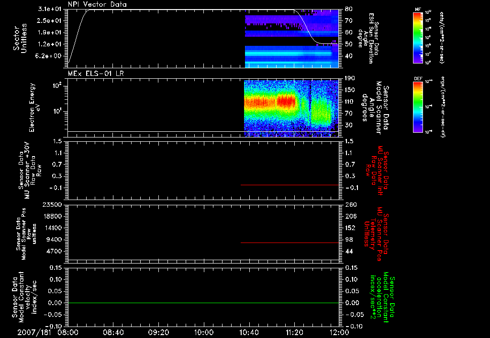Click the 'ergs/(cm**2-sr-sec-eV)' DEF units label

[443, 107]
